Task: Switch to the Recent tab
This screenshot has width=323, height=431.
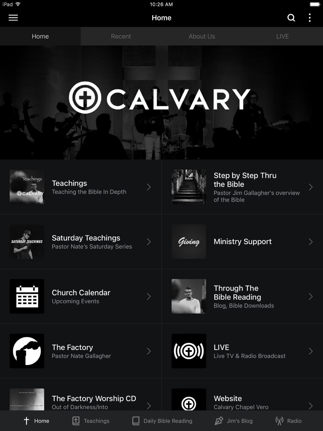Action: (121, 36)
